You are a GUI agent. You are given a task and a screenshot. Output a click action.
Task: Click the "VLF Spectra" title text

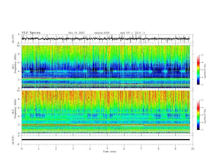pyautogui.click(x=31, y=33)
